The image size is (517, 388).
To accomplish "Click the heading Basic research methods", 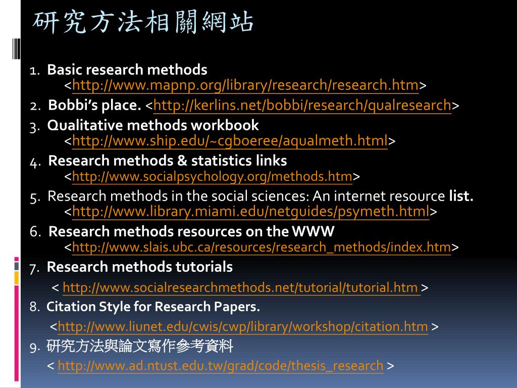I will [127, 70].
